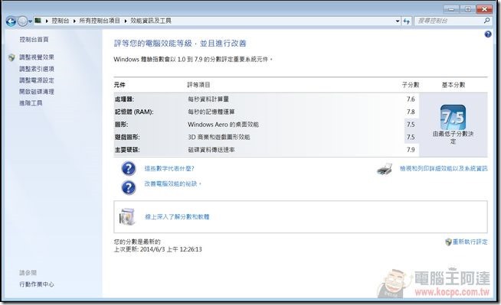Click 磁碟資料傳送速率 description
501x305 pixels.
(x=211, y=150)
